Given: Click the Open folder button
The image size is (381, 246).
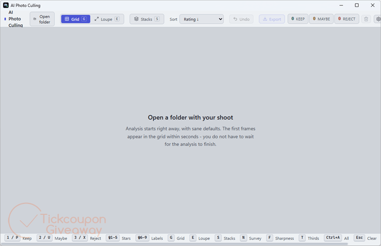Looking at the screenshot, I should coord(42,19).
